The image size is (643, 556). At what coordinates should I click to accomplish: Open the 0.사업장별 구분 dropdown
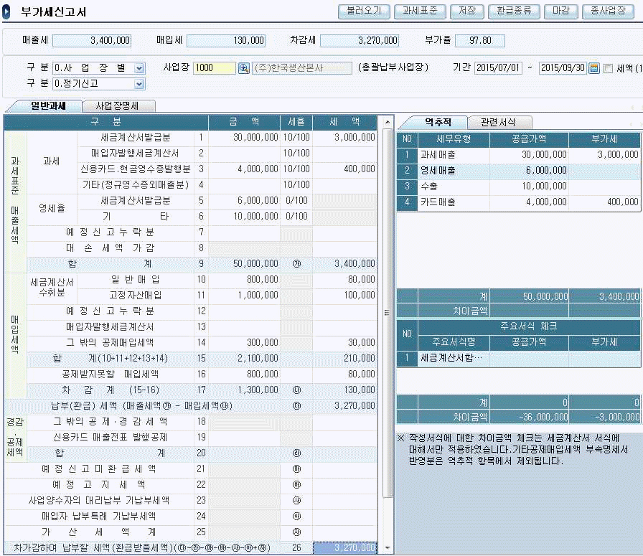pos(139,67)
